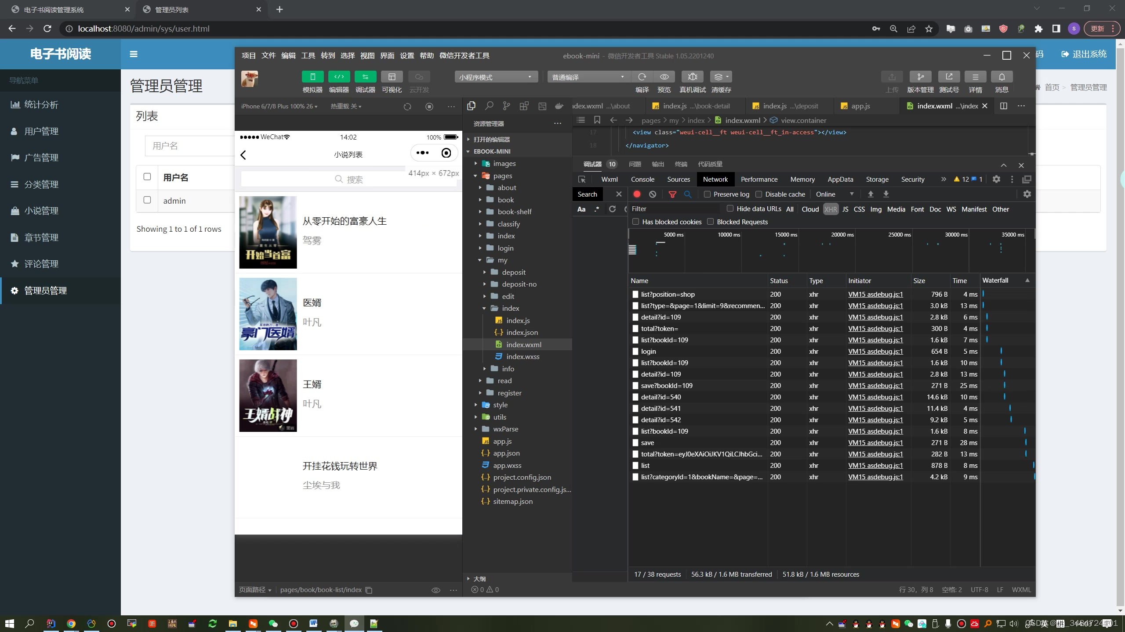Toggle the code editor (编辑器) panel icon
Screen dimensions: 1125x632
[339, 77]
